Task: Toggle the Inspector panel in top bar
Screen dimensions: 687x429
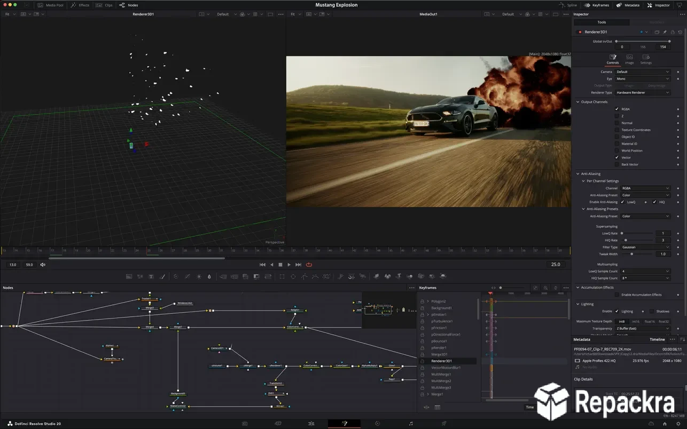Action: pos(658,5)
